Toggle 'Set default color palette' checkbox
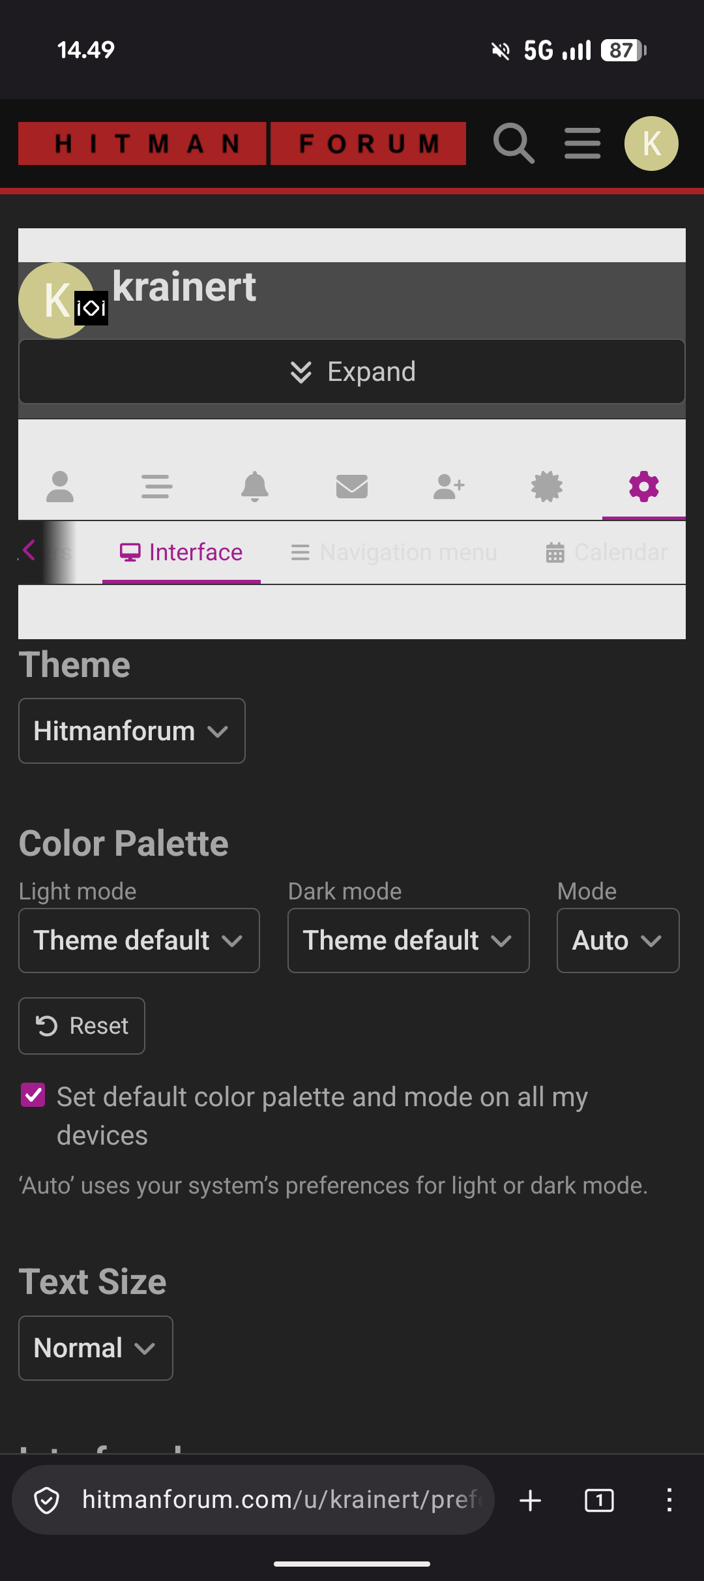This screenshot has height=1581, width=704. coord(33,1095)
